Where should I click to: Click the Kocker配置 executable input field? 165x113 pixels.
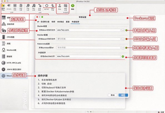[88, 39]
